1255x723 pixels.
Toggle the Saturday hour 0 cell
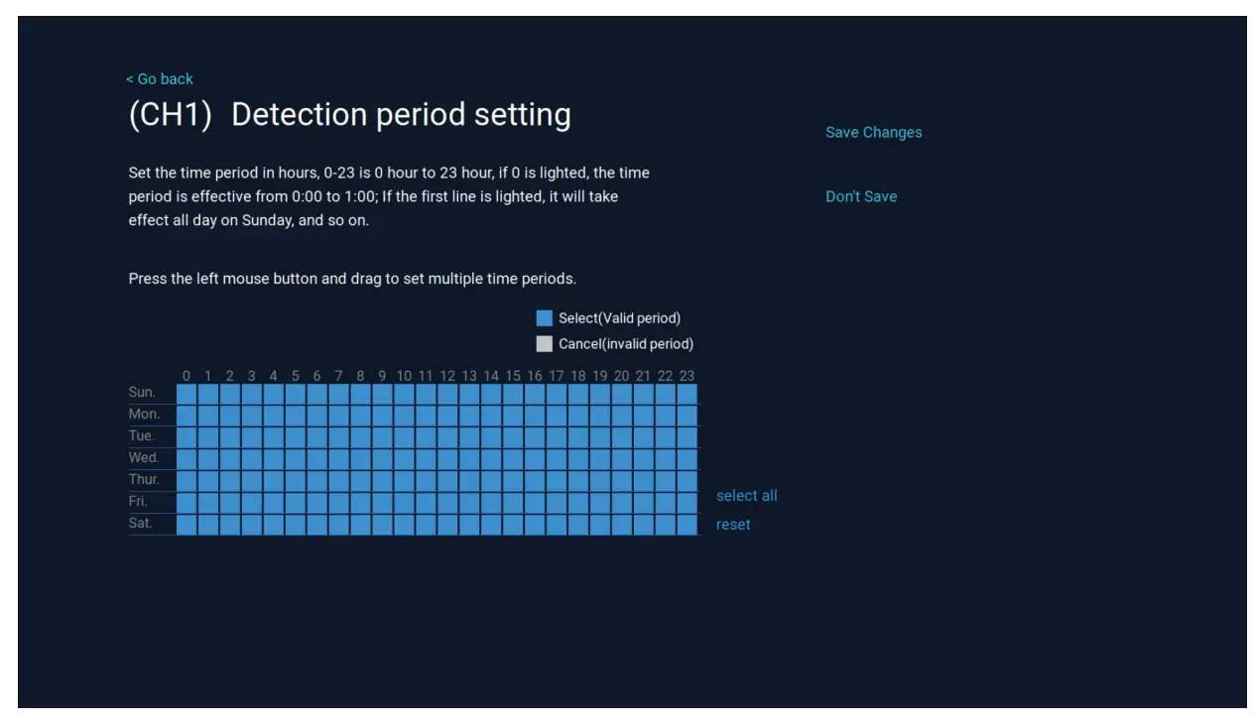pyautogui.click(x=187, y=524)
